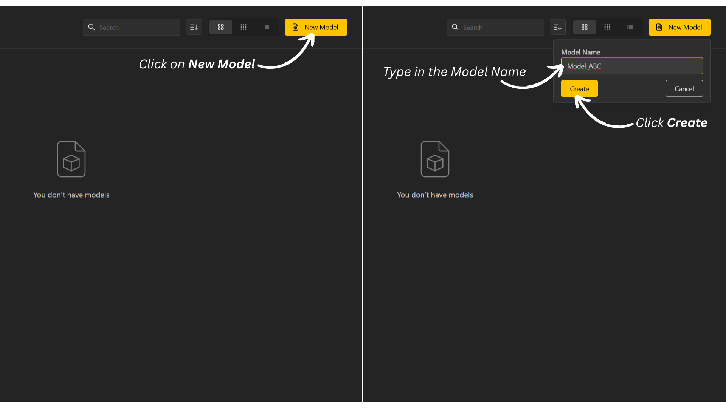726x408 pixels.
Task: Click the Model Name text input
Action: coord(631,66)
